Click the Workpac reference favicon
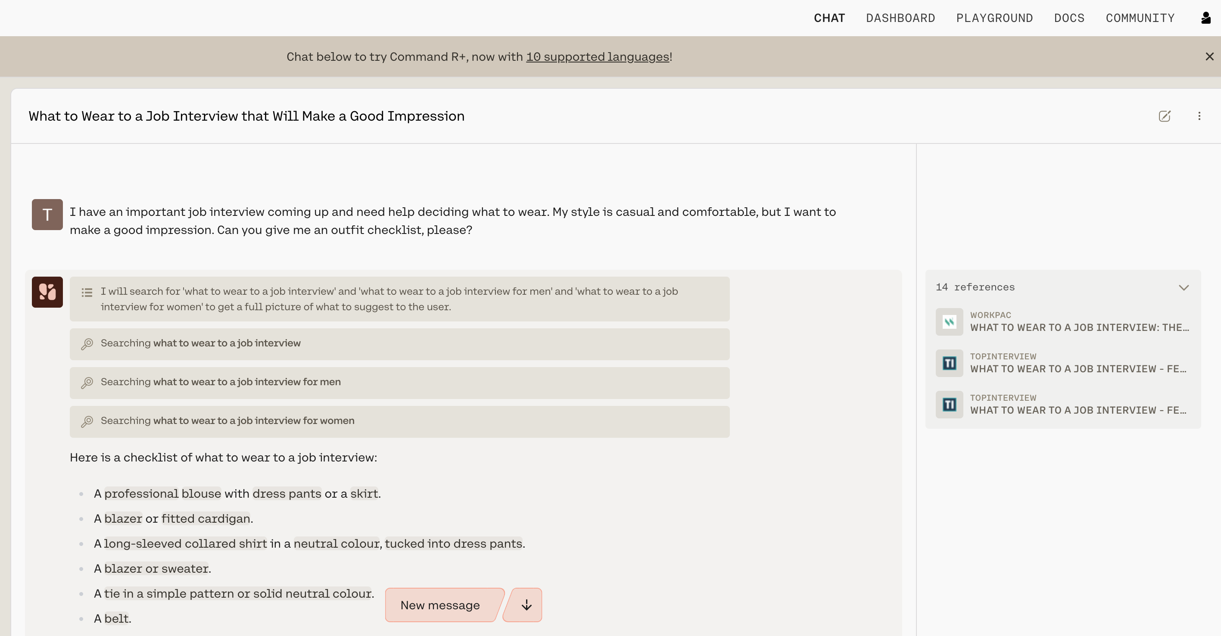The image size is (1221, 636). coord(949,322)
